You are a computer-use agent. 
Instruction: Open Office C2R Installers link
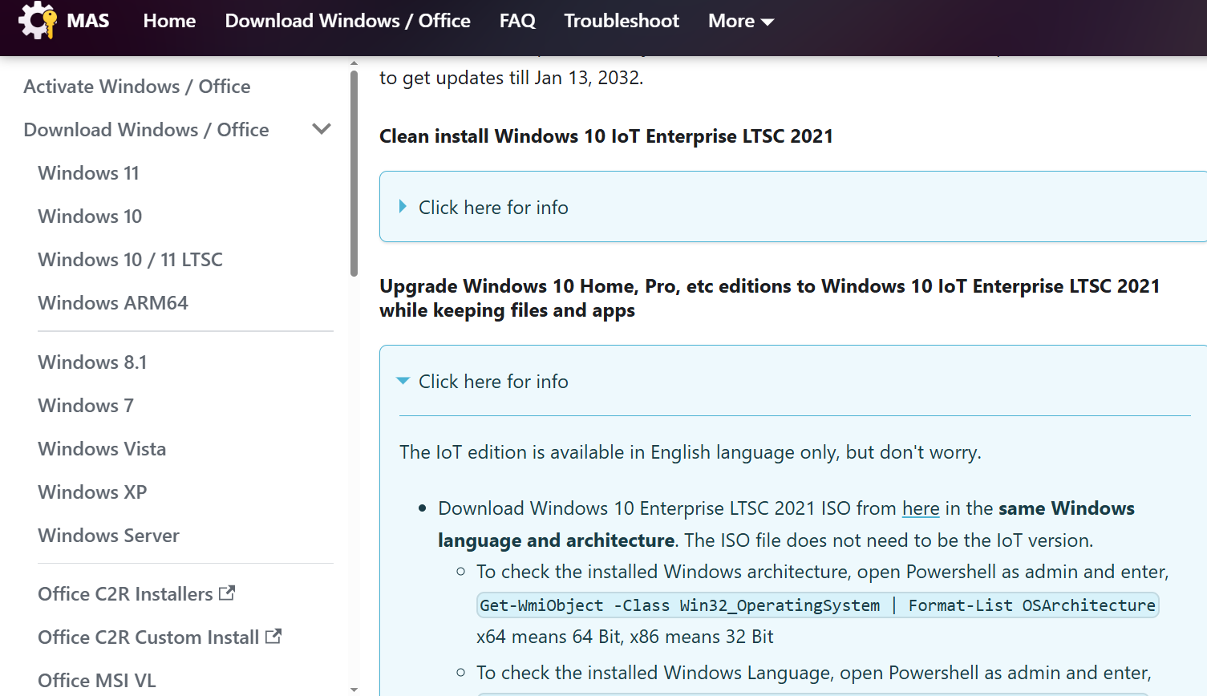(x=125, y=594)
